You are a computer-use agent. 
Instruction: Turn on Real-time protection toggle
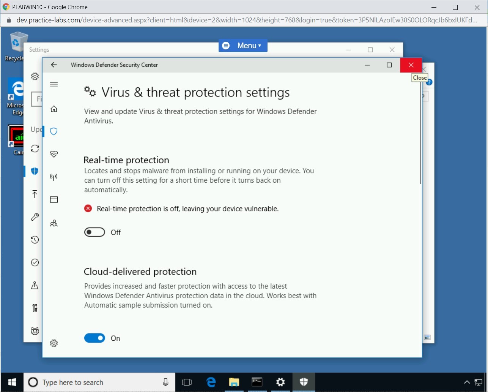tap(94, 232)
